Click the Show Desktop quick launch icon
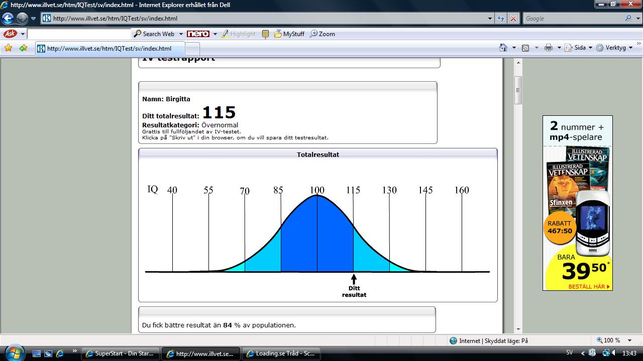 37,353
